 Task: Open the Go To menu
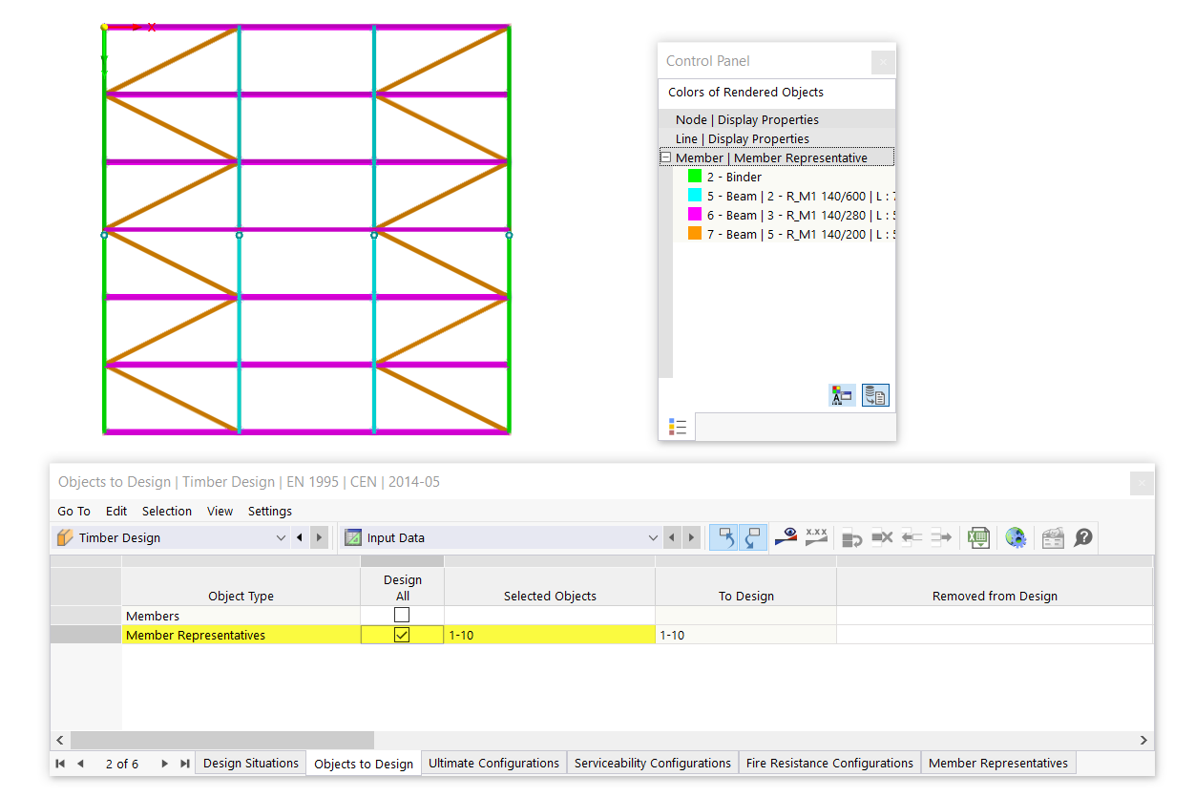(x=74, y=511)
